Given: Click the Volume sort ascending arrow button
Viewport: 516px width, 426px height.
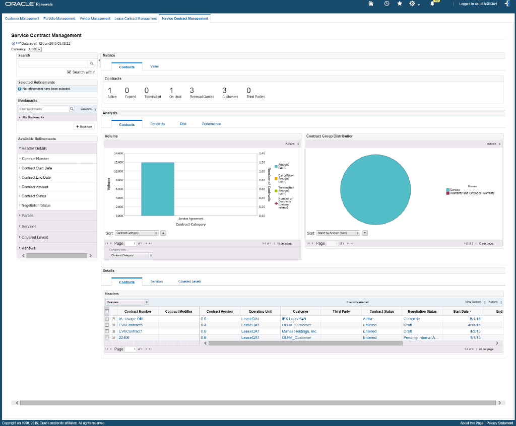Looking at the screenshot, I should tap(163, 233).
